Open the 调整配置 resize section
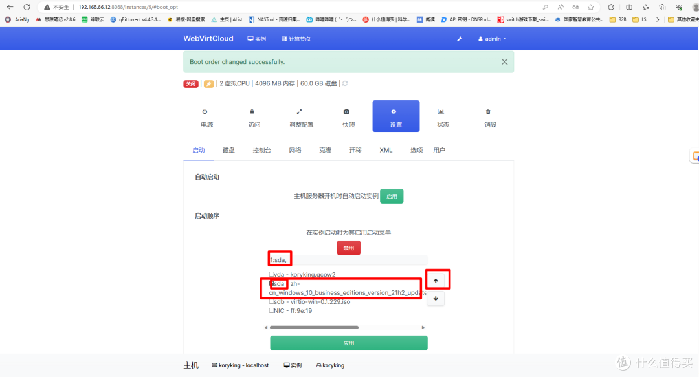699x377 pixels. [302, 117]
